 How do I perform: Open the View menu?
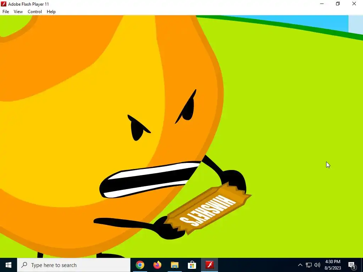point(18,12)
